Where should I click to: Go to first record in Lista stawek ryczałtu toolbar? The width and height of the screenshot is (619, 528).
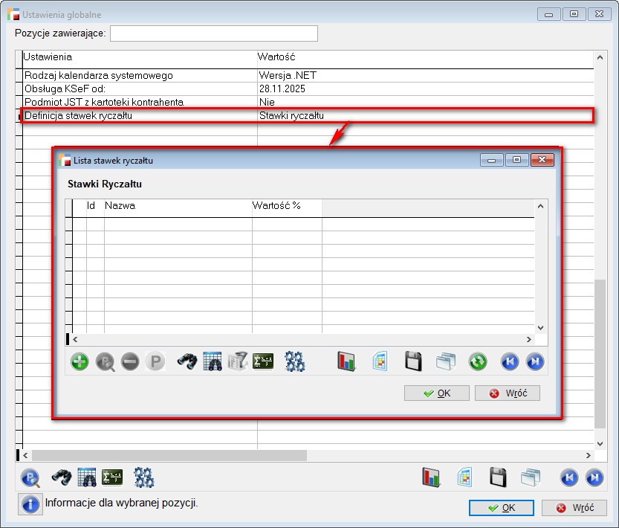click(x=510, y=362)
